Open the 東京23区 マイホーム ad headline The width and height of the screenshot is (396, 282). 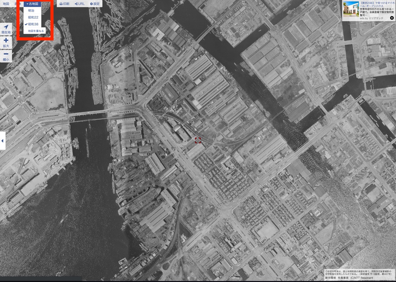[x=377, y=5]
